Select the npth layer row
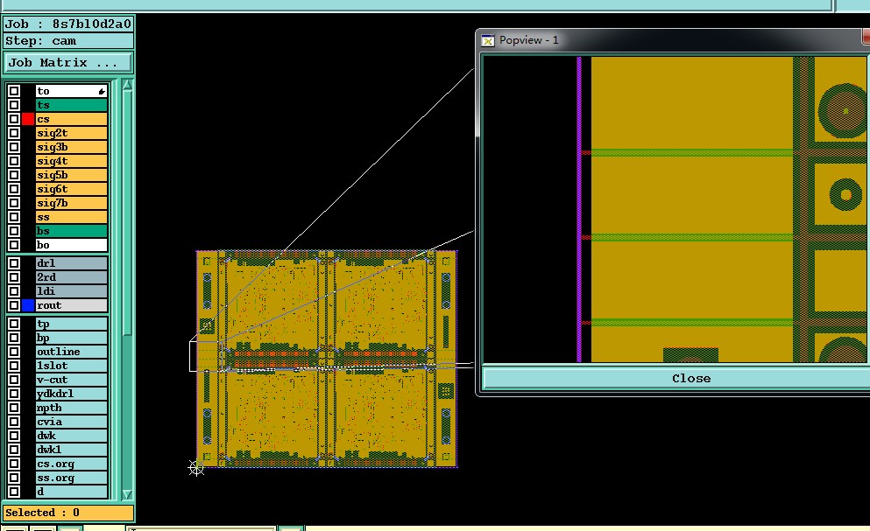 72,408
